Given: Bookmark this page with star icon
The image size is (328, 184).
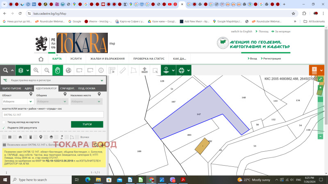Looking at the screenshot, I should (293, 13).
